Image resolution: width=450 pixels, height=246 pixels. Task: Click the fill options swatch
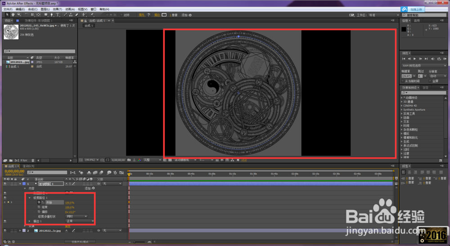pyautogui.click(x=148, y=15)
